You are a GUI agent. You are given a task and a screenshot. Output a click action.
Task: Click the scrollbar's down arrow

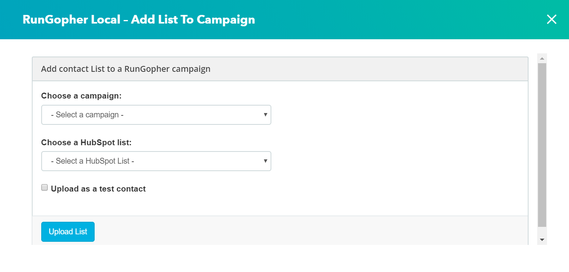coord(542,240)
